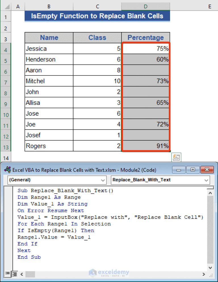Click the code window vertical scrollbar track
The image size is (218, 282).
pyautogui.click(x=210, y=230)
